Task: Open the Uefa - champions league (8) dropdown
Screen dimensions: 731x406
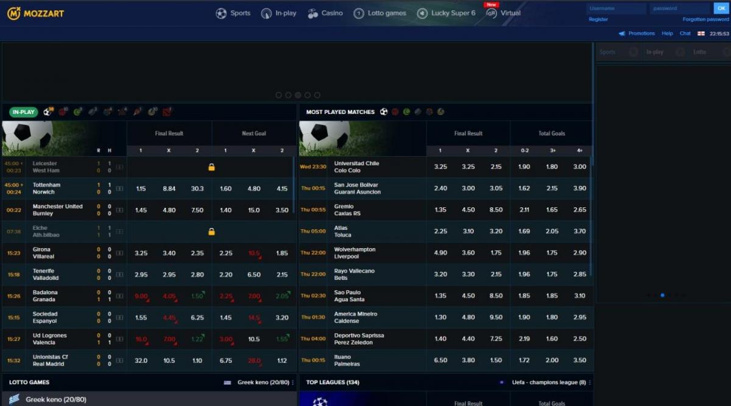Action: 545,382
